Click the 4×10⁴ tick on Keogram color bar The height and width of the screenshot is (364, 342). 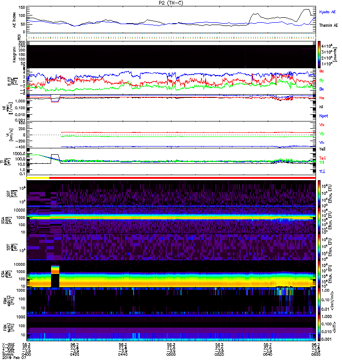tap(326, 46)
